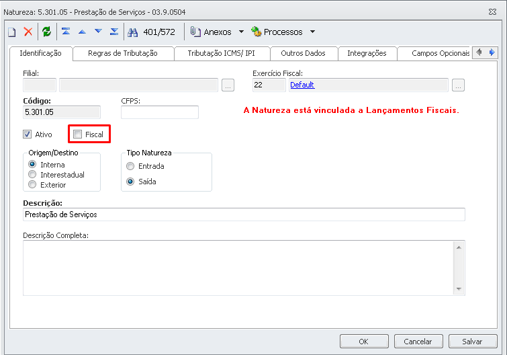Go to previous record arrow
Image resolution: width=507 pixels, height=355 pixels.
coord(82,32)
